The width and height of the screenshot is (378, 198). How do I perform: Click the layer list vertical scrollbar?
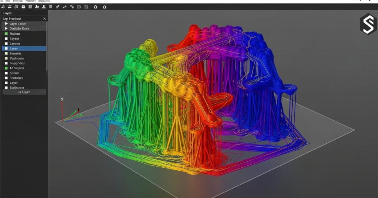pos(47,46)
